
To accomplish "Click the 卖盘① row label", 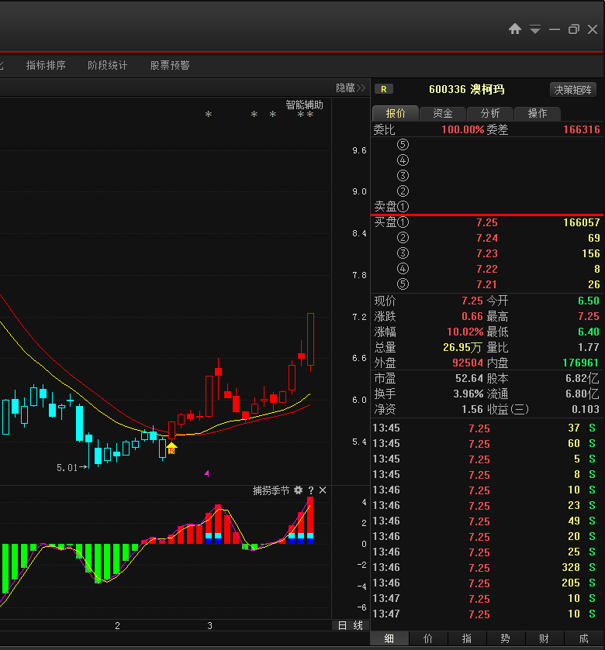I will [391, 206].
